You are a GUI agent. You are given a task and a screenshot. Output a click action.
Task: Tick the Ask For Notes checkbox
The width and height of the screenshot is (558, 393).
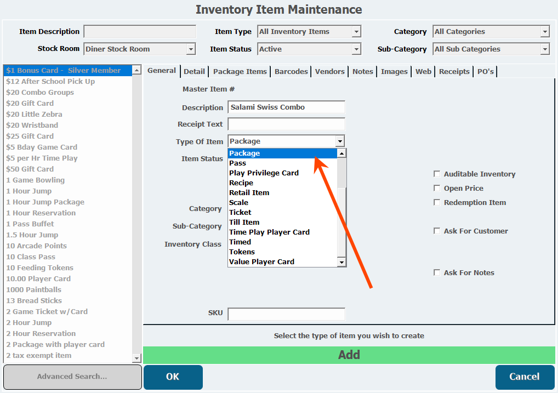(437, 273)
